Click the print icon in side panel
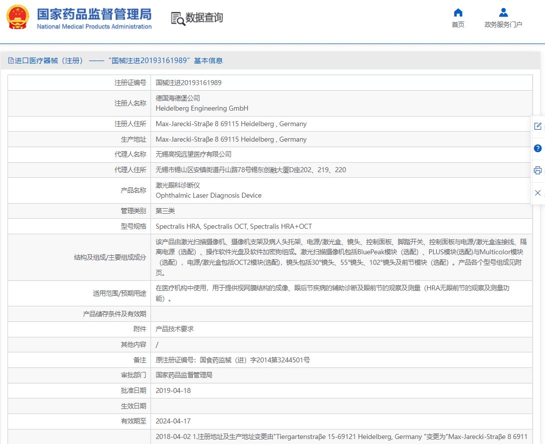 537,171
